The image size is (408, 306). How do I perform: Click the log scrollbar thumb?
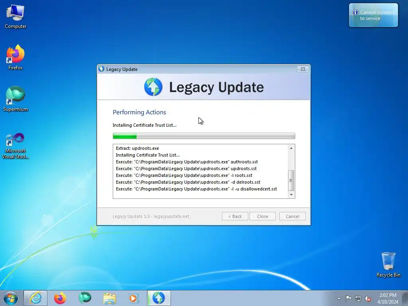tap(291, 180)
